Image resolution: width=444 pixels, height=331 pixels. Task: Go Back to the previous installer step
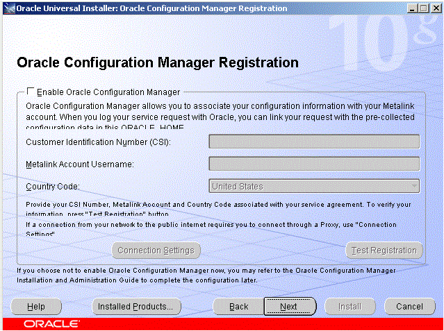pyautogui.click(x=238, y=306)
